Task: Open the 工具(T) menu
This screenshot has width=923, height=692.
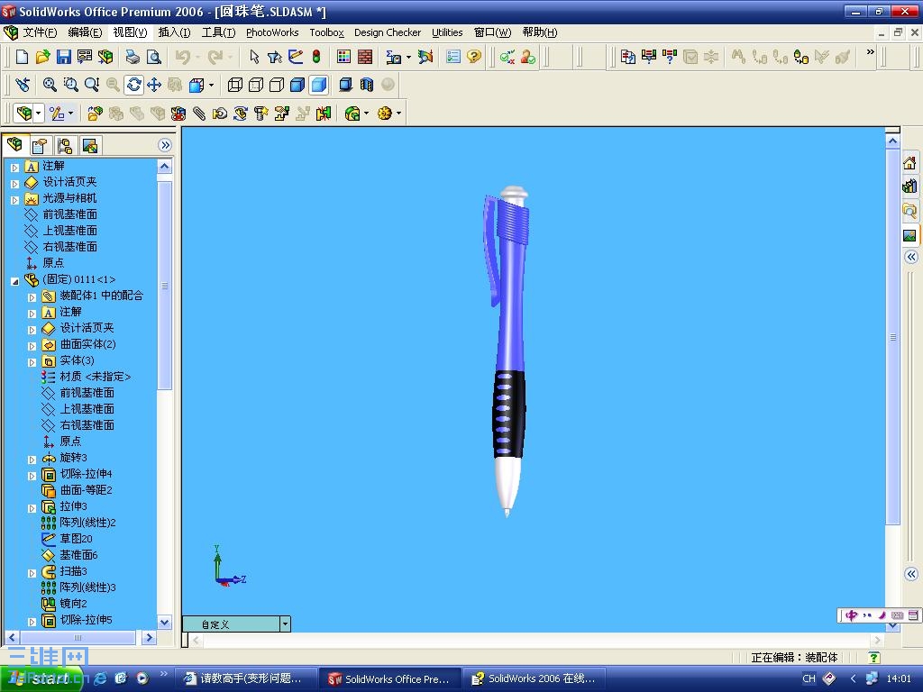Action: [218, 32]
